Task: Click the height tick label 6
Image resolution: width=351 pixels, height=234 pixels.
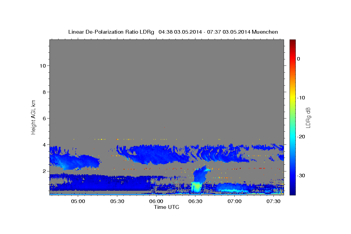Action: coord(44,118)
